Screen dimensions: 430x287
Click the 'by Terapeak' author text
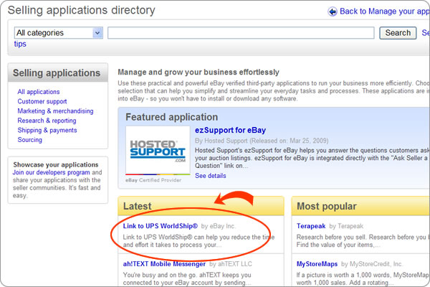click(346, 226)
